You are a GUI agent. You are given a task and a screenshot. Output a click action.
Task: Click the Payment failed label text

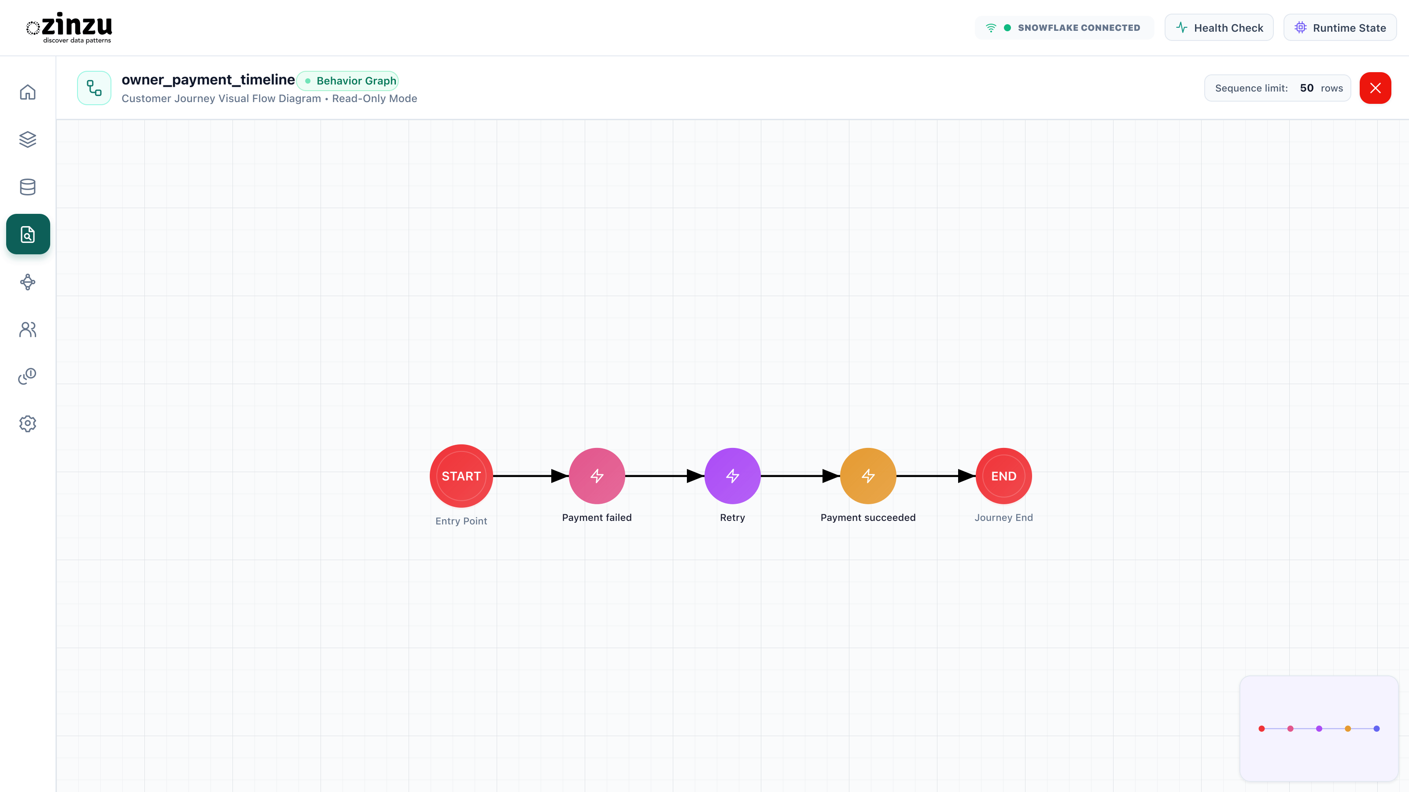597,517
